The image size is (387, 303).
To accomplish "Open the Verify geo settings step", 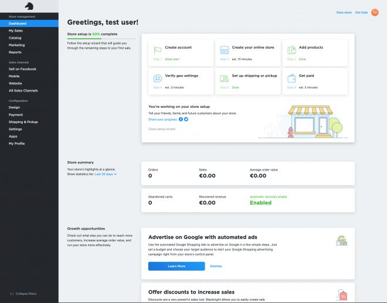I will (181, 81).
